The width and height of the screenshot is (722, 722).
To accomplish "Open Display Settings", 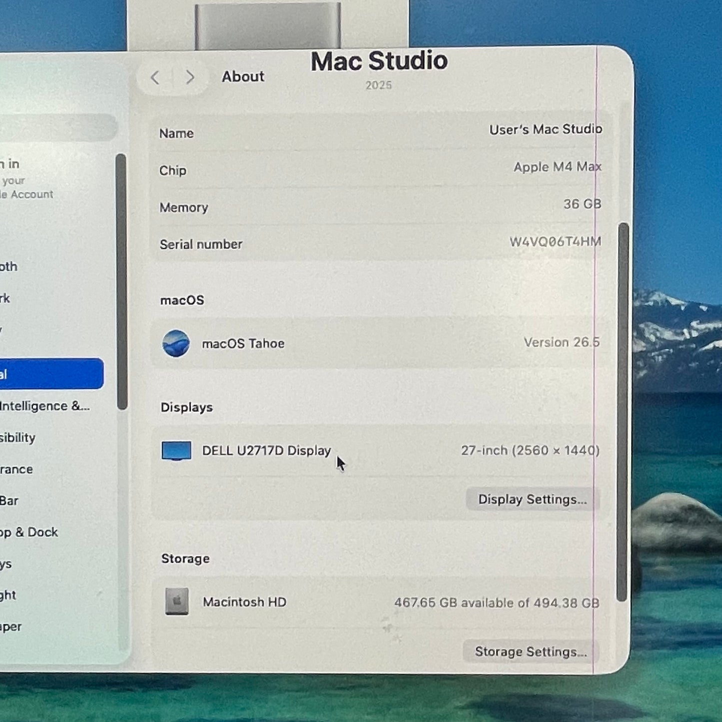I will [532, 499].
